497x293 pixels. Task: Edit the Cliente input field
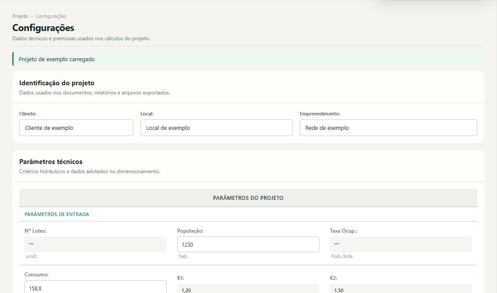[x=76, y=128]
